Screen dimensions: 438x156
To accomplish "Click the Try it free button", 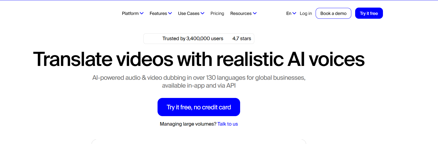I will click(x=369, y=13).
